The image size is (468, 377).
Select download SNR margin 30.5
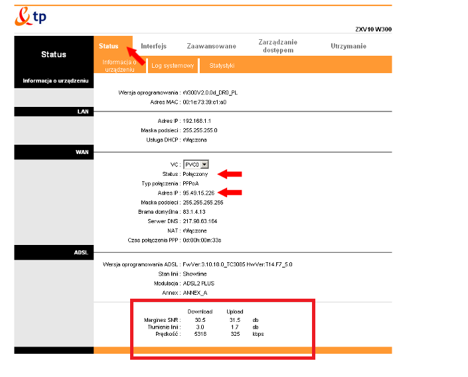200,320
